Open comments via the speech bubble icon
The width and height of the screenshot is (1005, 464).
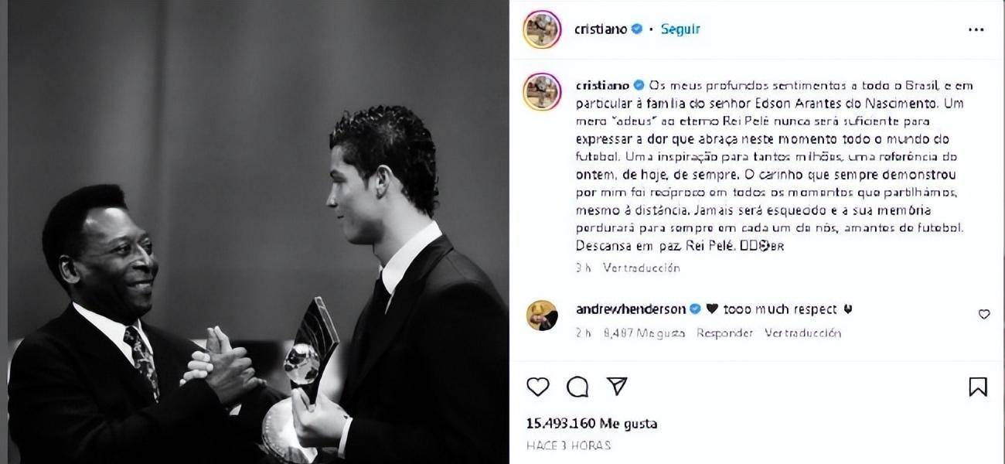577,386
